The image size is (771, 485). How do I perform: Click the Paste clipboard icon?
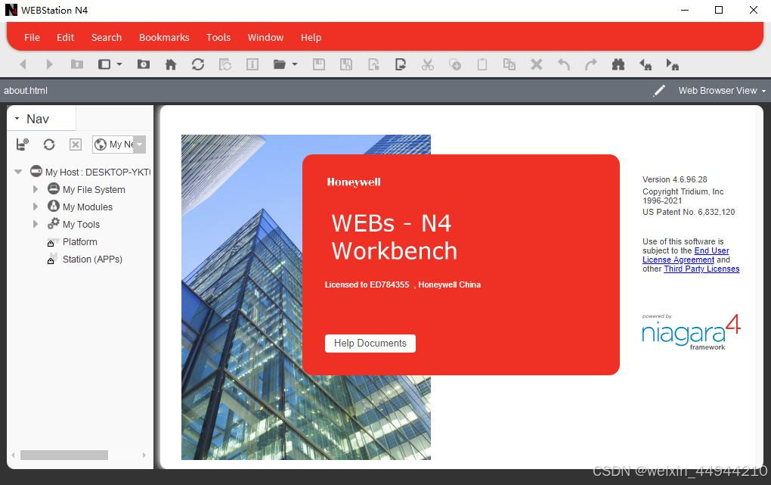[482, 64]
